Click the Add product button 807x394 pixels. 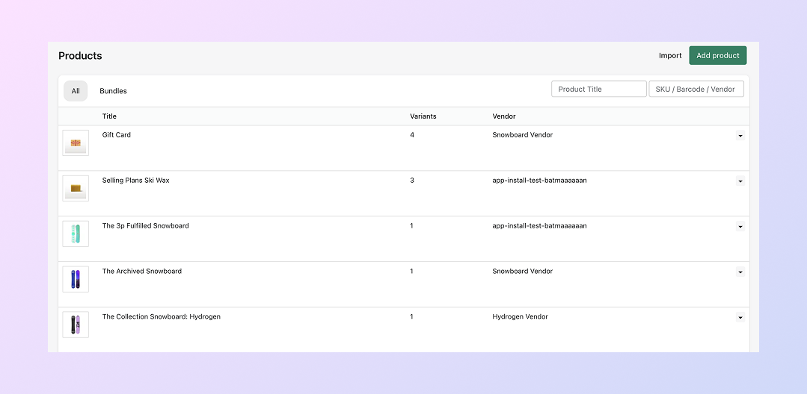tap(717, 55)
